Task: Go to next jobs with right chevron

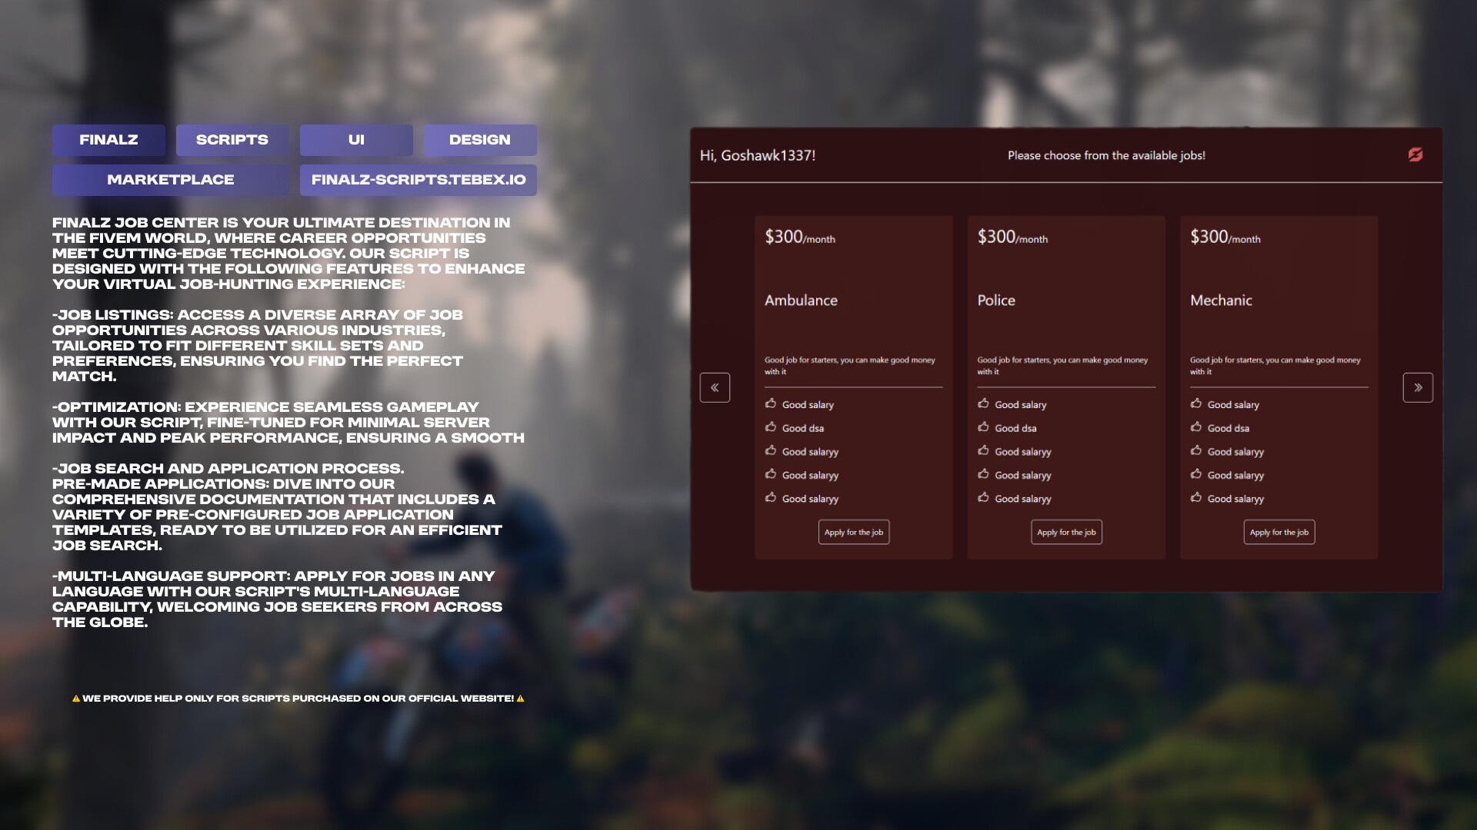Action: [x=1418, y=387]
